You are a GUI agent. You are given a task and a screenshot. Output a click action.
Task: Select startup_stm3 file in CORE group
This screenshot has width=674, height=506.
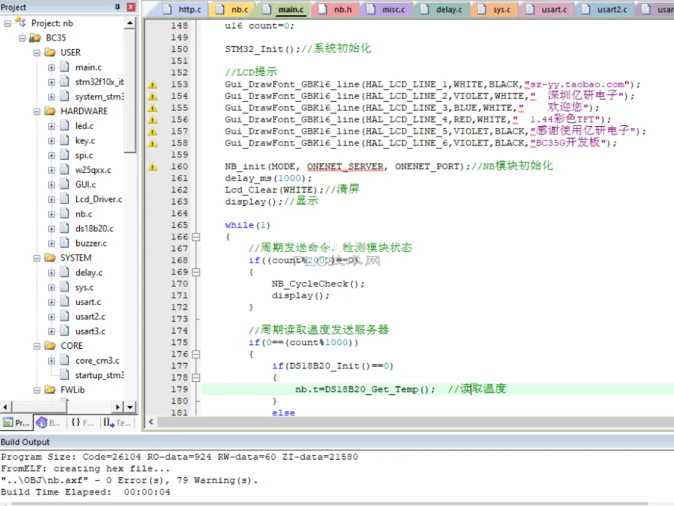pos(99,376)
